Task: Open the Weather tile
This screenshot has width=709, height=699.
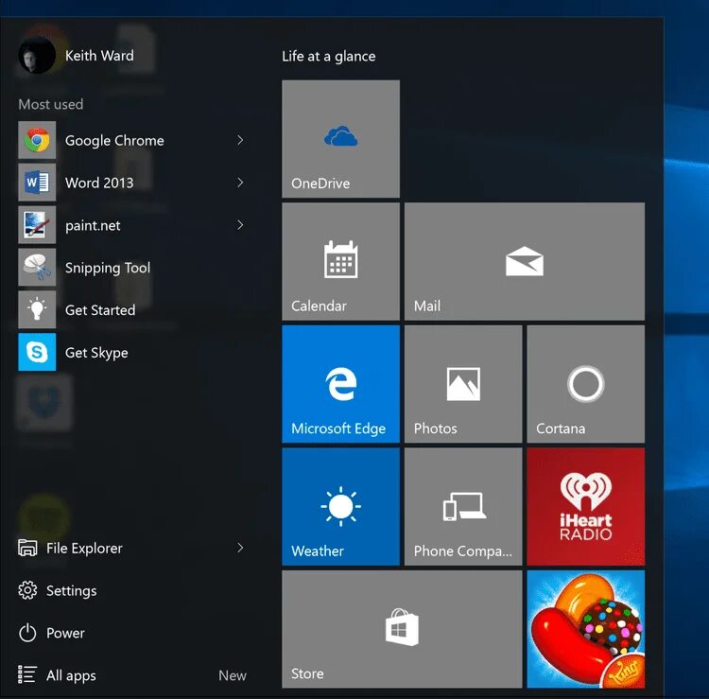Action: (340, 507)
